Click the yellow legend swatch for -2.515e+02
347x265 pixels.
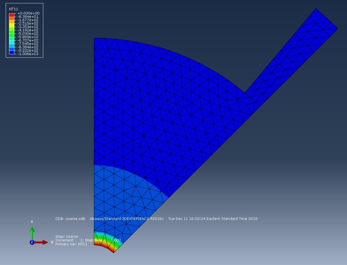click(x=12, y=25)
